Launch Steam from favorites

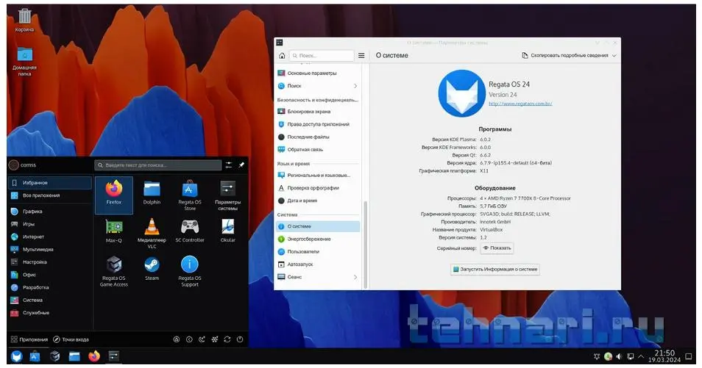pyautogui.click(x=152, y=268)
